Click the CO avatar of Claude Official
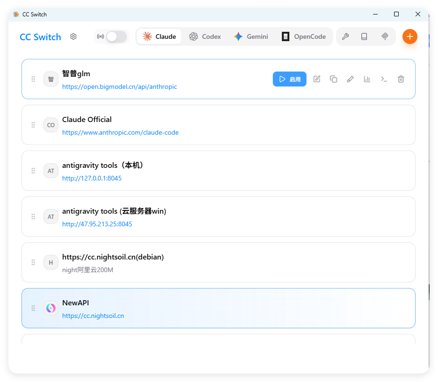The height and width of the screenshot is (382, 438). click(51, 125)
